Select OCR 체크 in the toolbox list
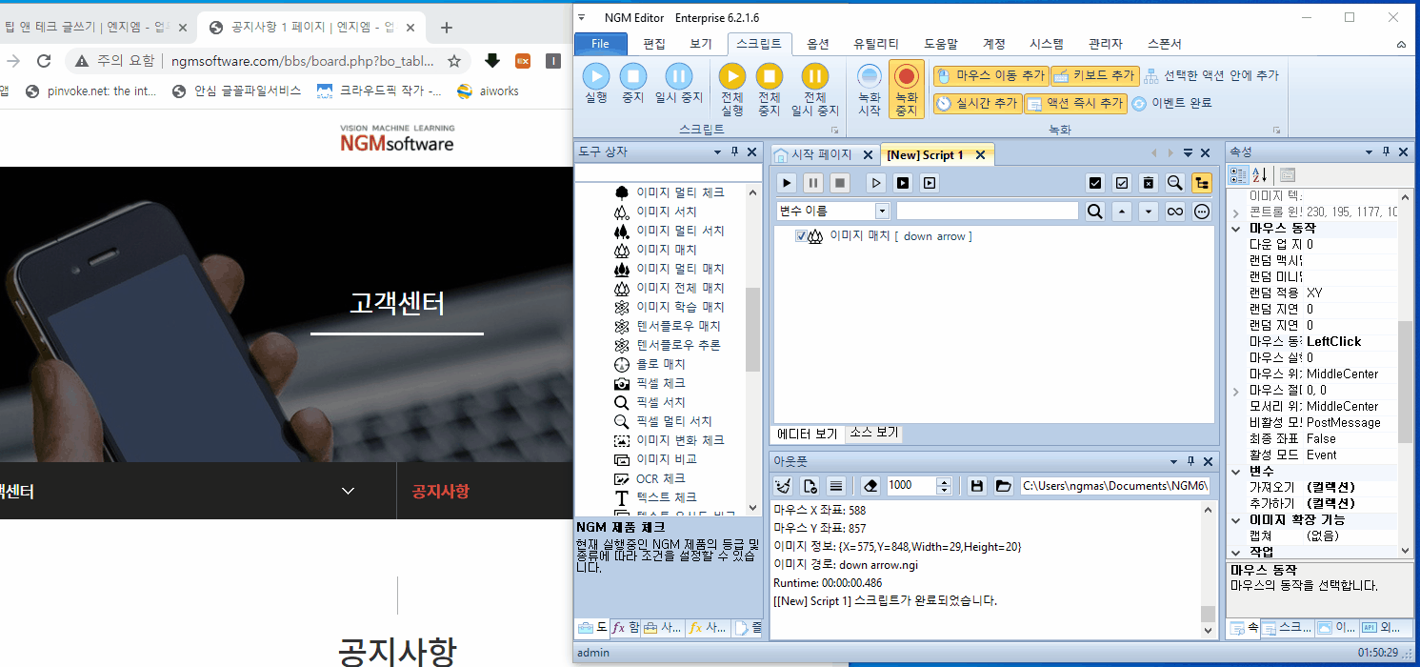 tap(660, 478)
